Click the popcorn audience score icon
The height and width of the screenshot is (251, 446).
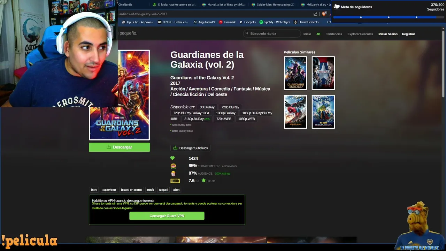[173, 173]
